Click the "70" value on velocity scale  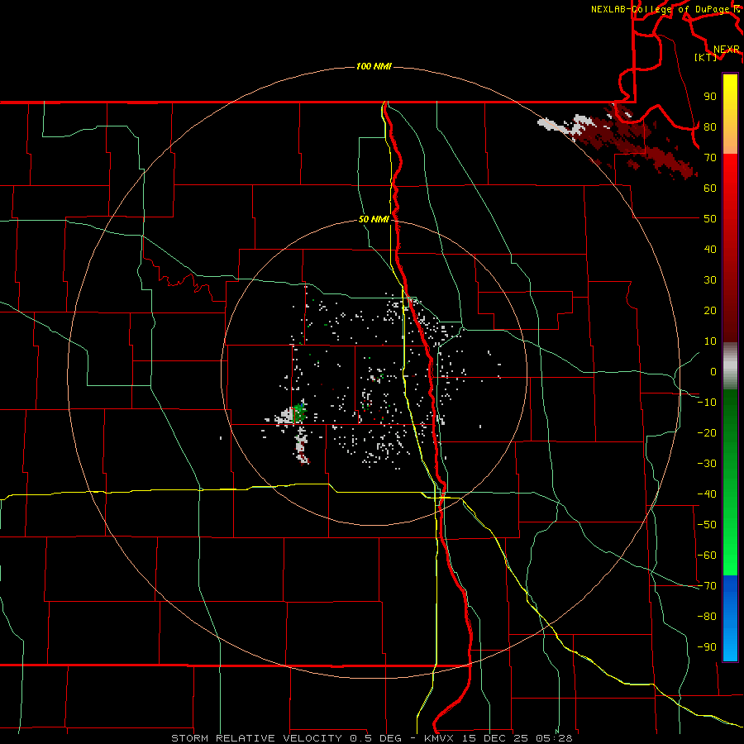(x=710, y=158)
